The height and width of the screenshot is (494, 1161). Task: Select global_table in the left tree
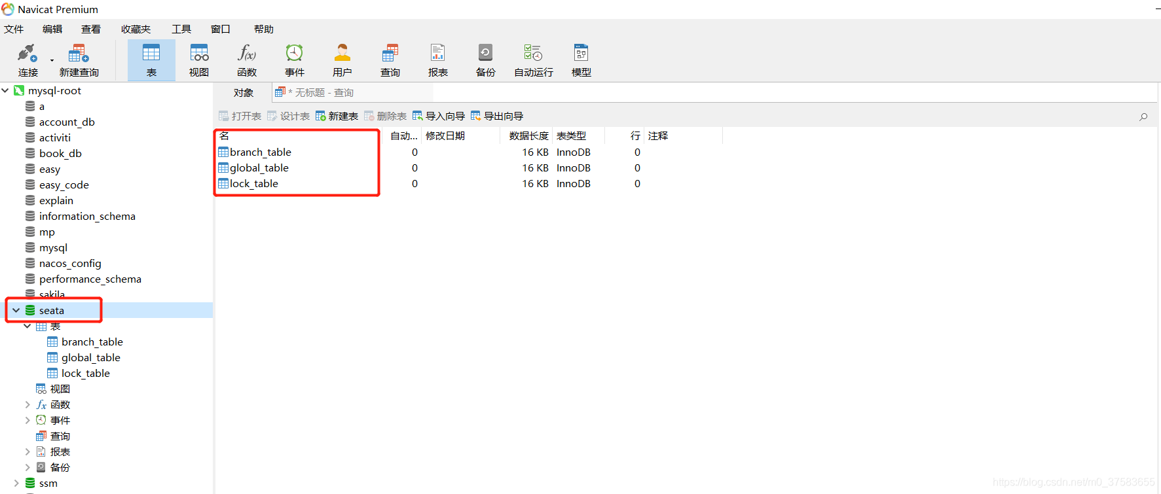click(x=90, y=358)
